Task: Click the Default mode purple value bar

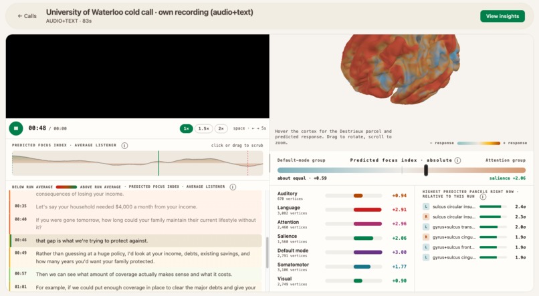Action: point(368,253)
